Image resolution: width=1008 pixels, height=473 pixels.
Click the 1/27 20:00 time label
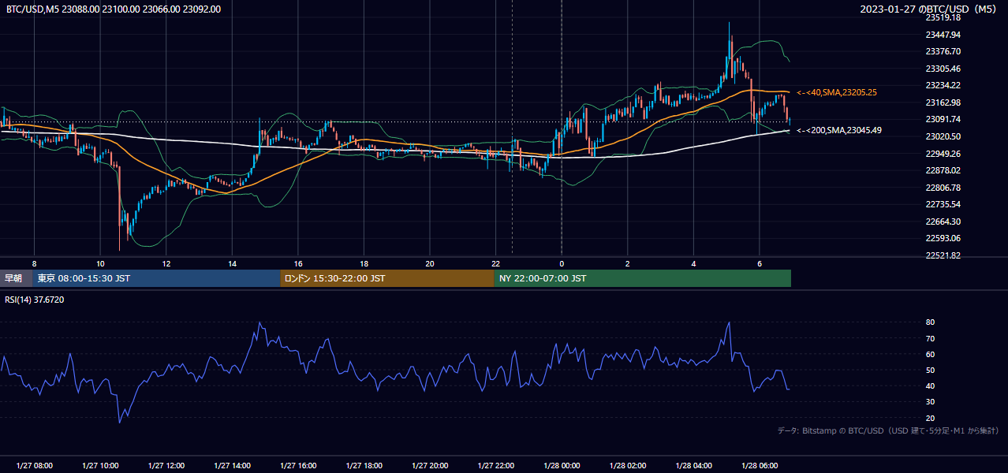click(430, 466)
